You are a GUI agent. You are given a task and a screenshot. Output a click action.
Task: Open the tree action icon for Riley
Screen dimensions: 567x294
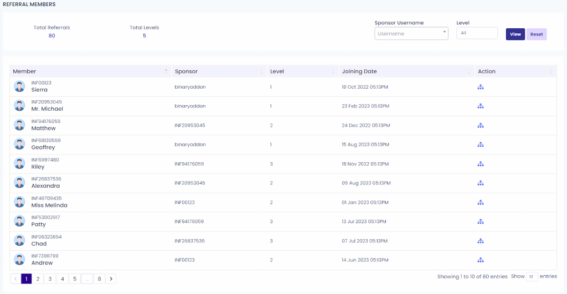[481, 164]
